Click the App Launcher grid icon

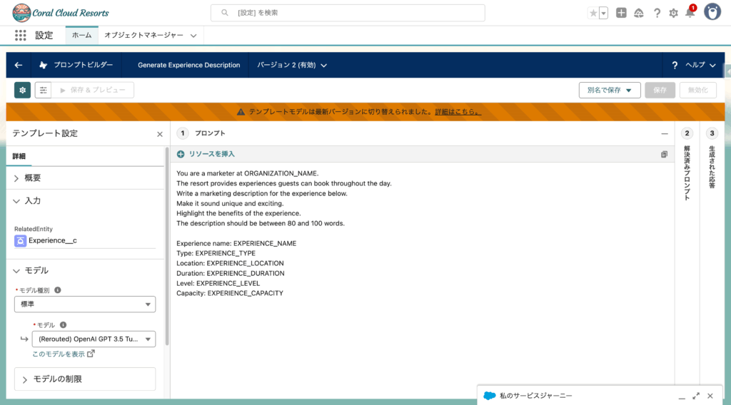[20, 36]
